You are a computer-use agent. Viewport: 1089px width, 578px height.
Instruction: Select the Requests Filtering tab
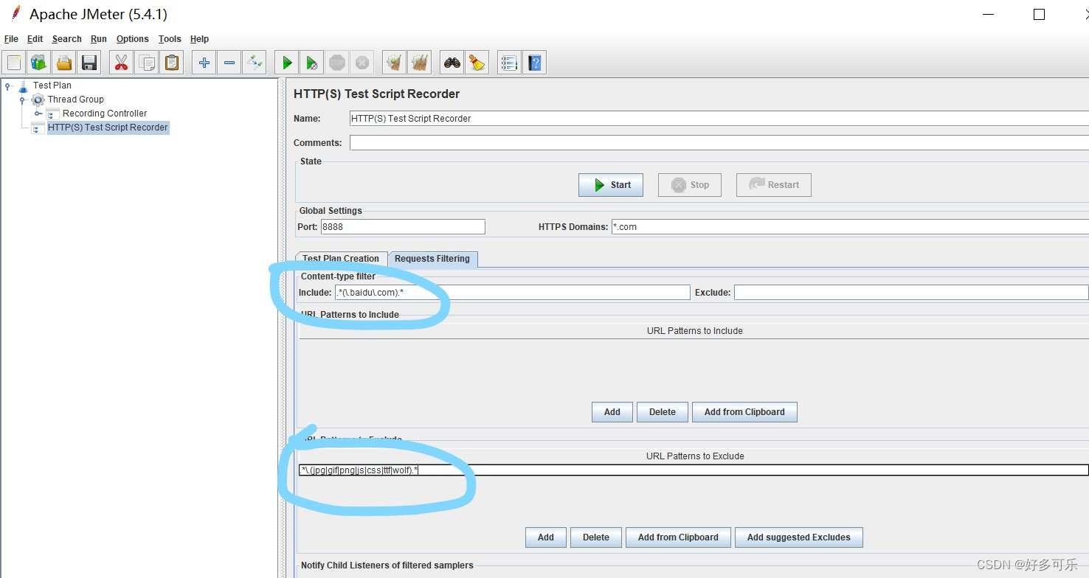click(432, 259)
